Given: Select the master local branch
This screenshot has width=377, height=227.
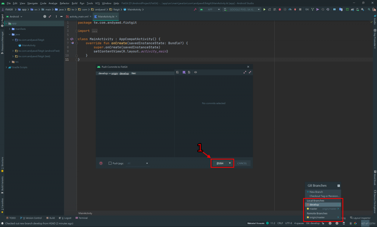Looking at the screenshot, I should click(x=323, y=209).
